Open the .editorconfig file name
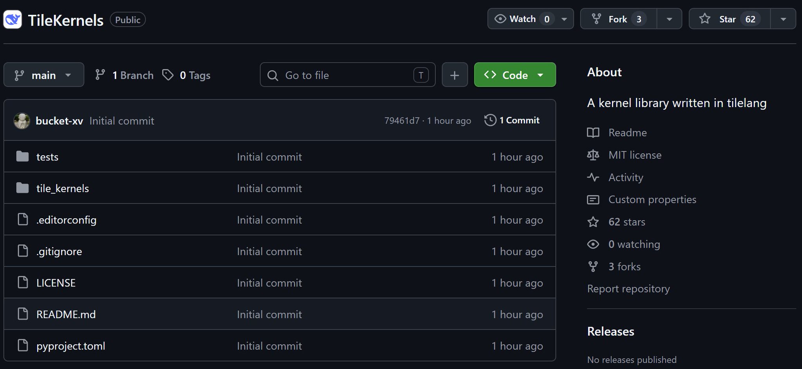Image resolution: width=802 pixels, height=369 pixels. 66,220
